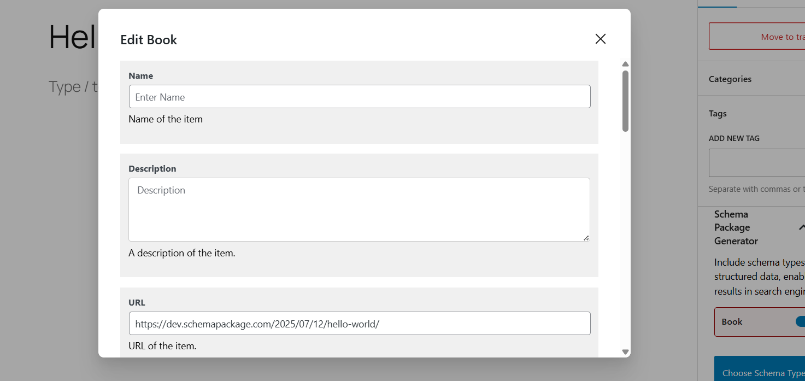Click the scrollbar down arrow in dialog
The height and width of the screenshot is (381, 805).
pyautogui.click(x=625, y=352)
